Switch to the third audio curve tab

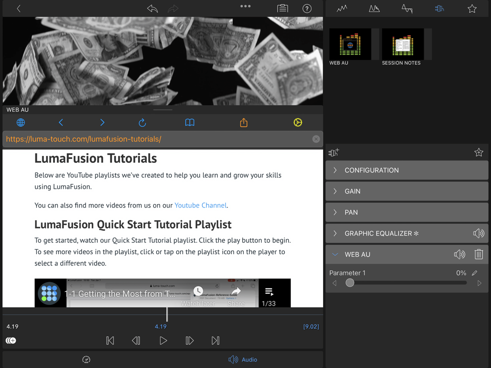coord(407,8)
